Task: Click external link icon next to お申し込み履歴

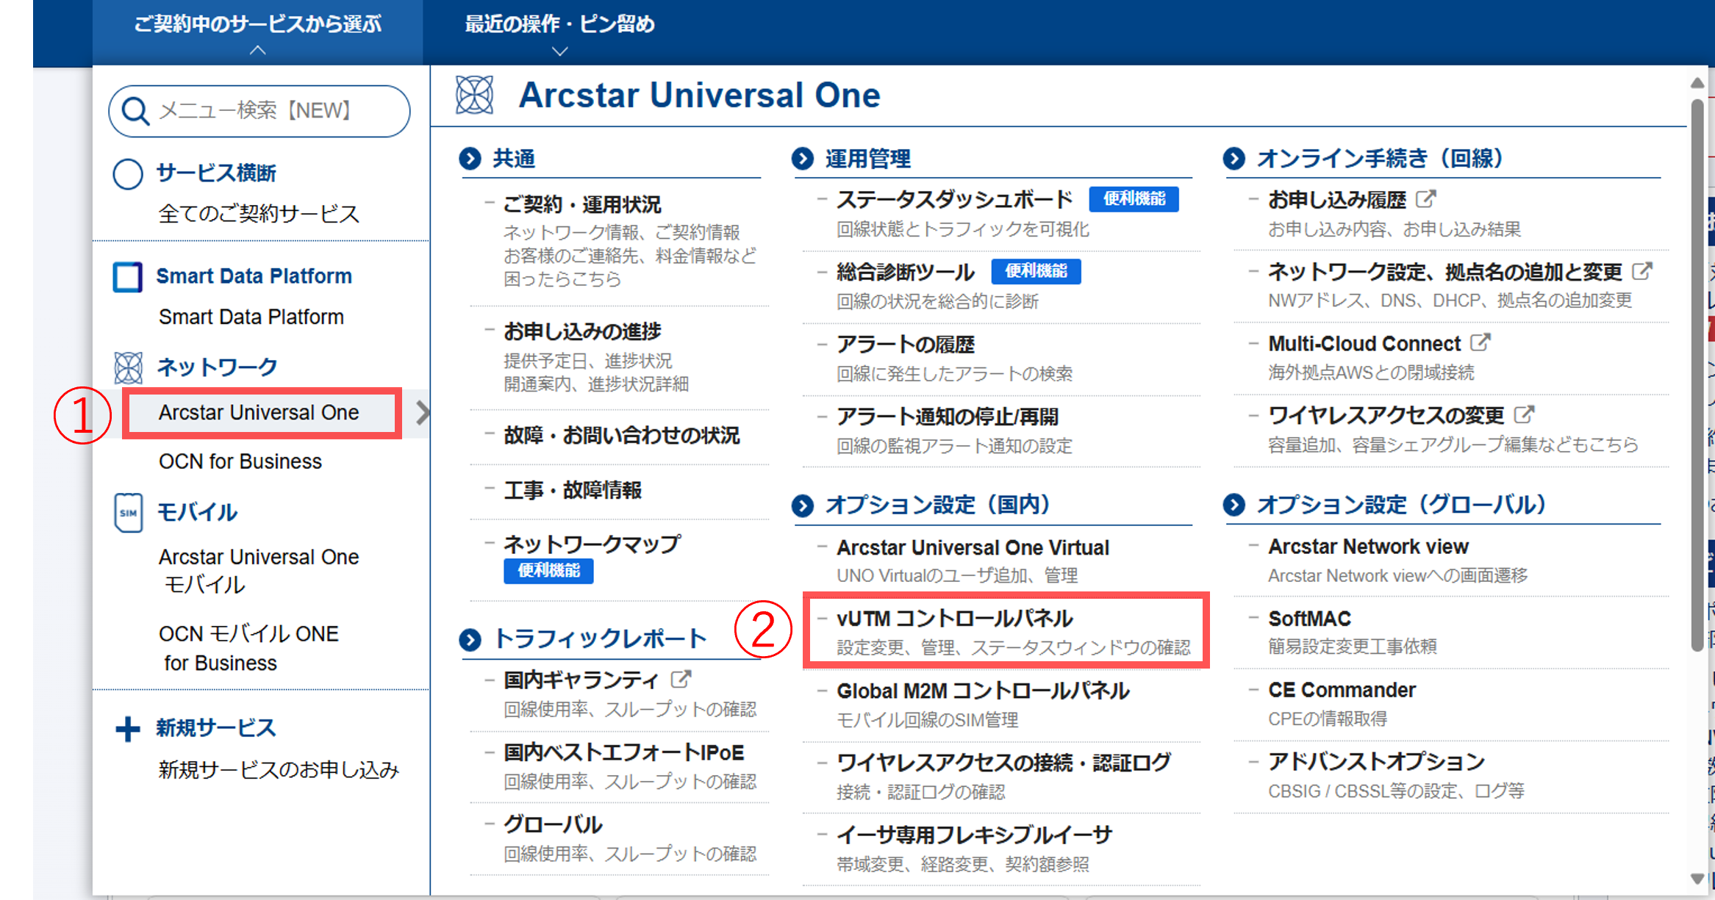Action: pyautogui.click(x=1425, y=199)
